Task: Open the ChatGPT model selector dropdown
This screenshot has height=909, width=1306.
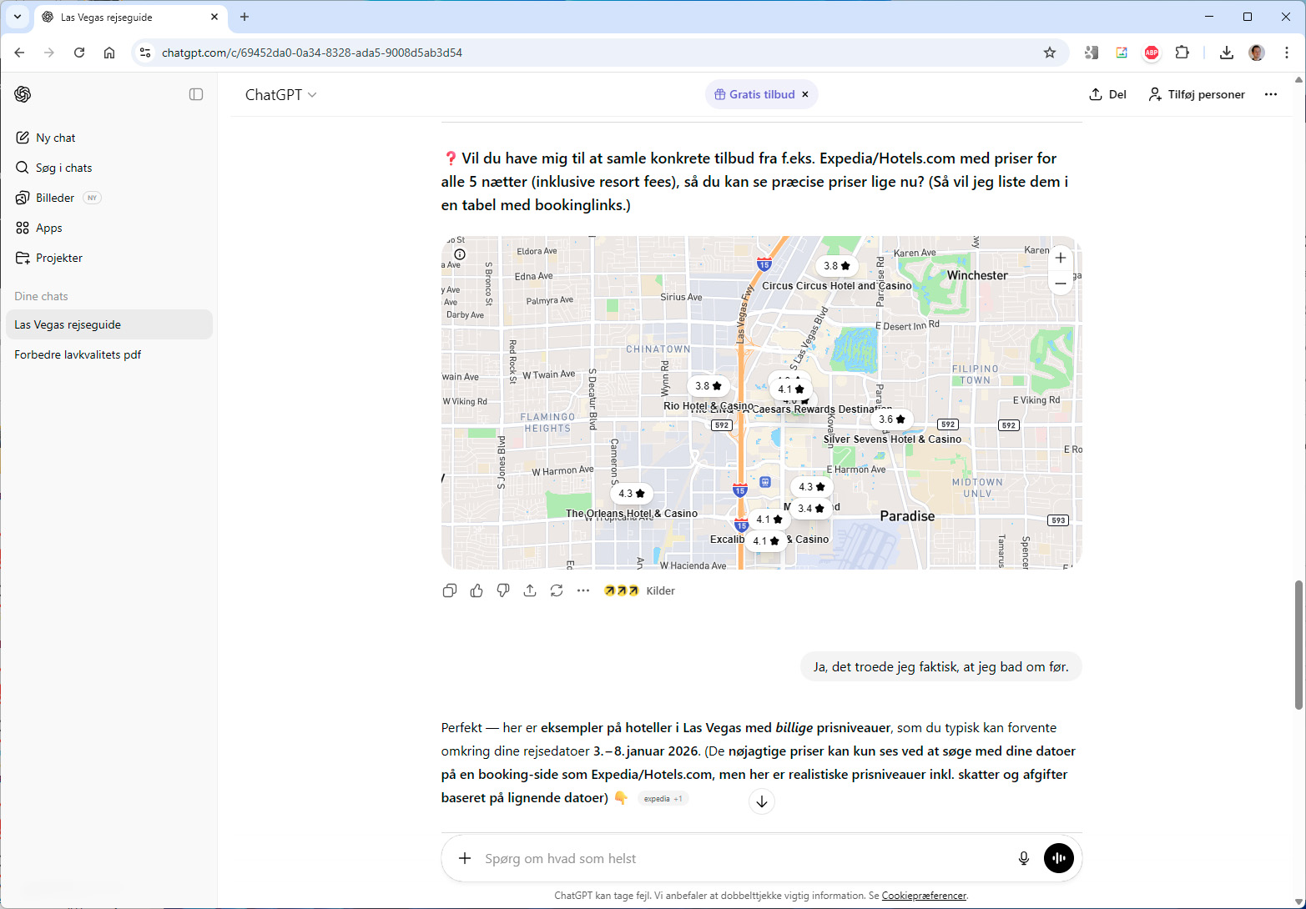Action: [x=280, y=95]
